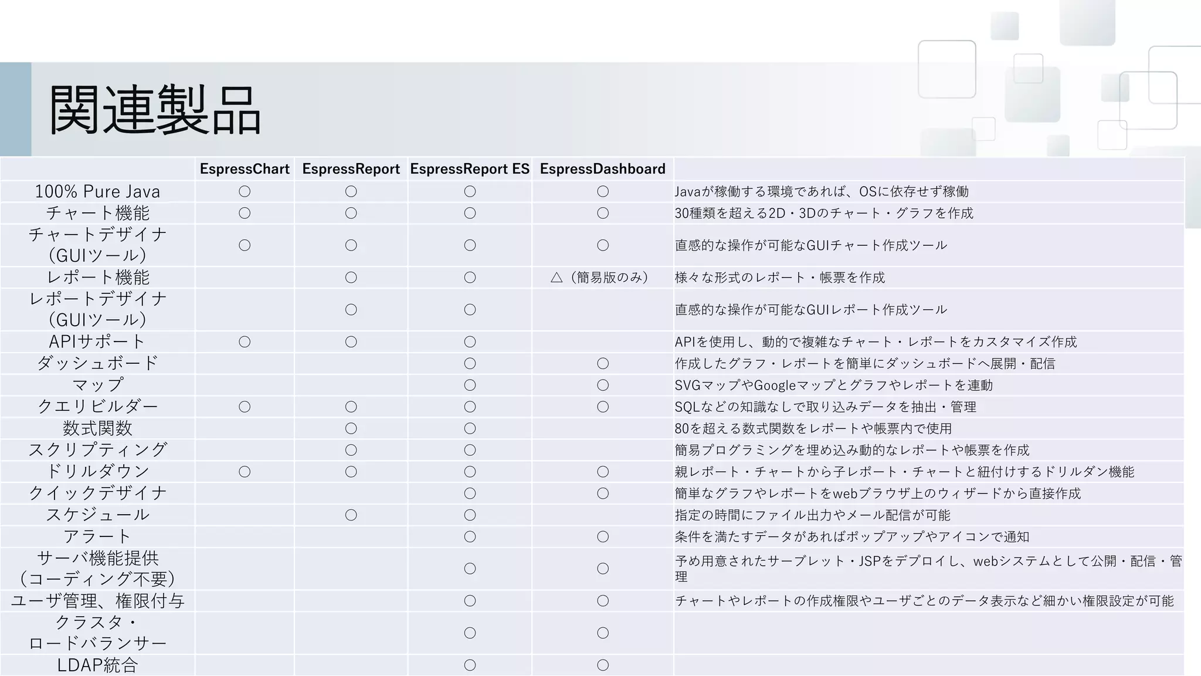Click EspressReport ES circle in アラート row
This screenshot has width=1201, height=676.
470,536
